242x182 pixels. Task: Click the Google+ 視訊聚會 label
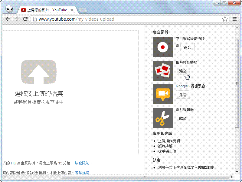point(191,86)
